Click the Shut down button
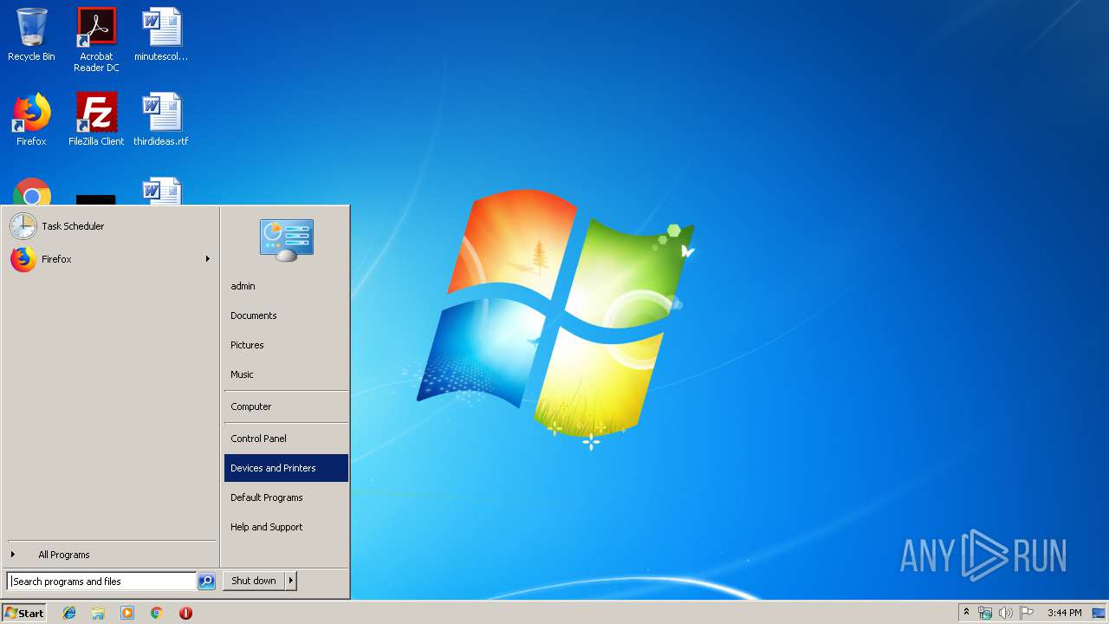Viewport: 1109px width, 624px height. [254, 581]
